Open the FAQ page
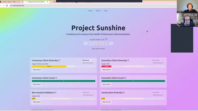This screenshot has width=198, height=111. point(105,11)
